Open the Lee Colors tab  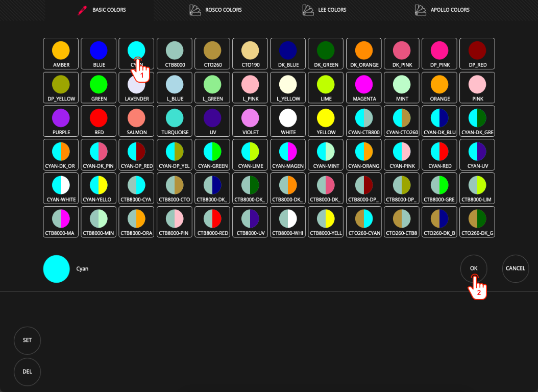(x=324, y=10)
